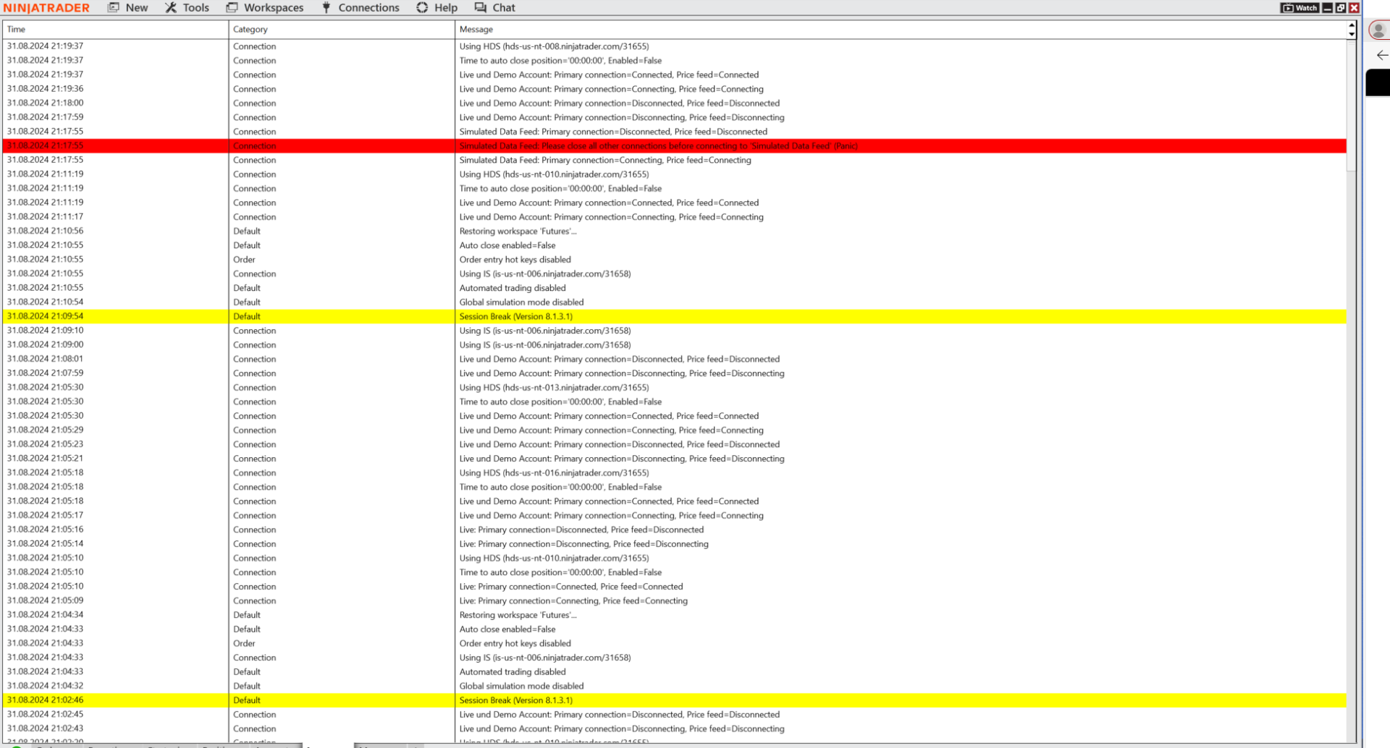1390x748 pixels.
Task: Click the Message column header
Action: 901,30
